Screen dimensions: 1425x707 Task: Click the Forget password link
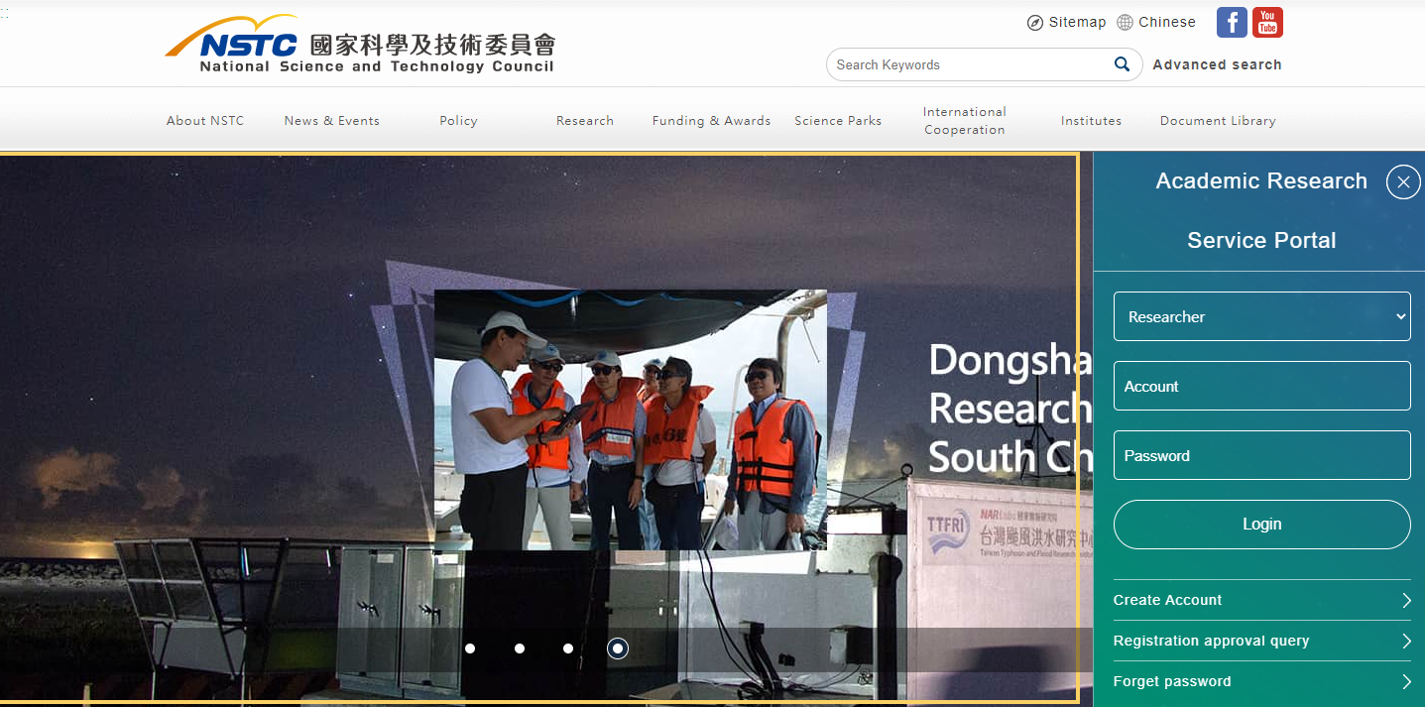point(1172,681)
